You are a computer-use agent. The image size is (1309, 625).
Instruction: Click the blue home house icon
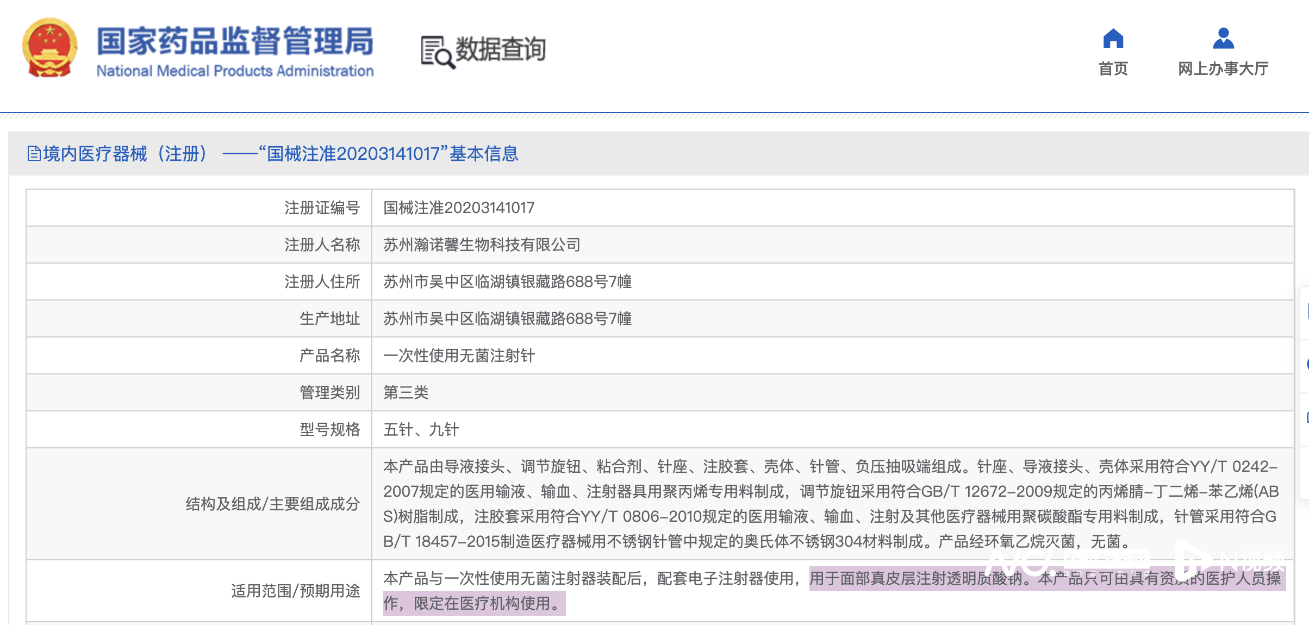[x=1113, y=39]
